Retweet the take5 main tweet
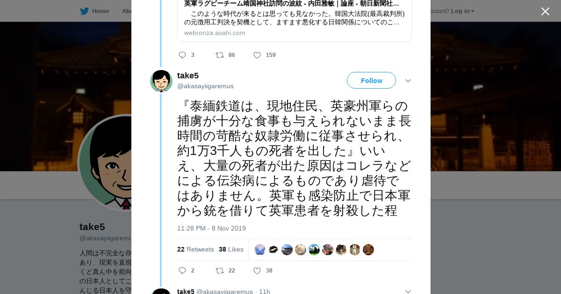Image resolution: width=561 pixels, height=294 pixels. [220, 271]
